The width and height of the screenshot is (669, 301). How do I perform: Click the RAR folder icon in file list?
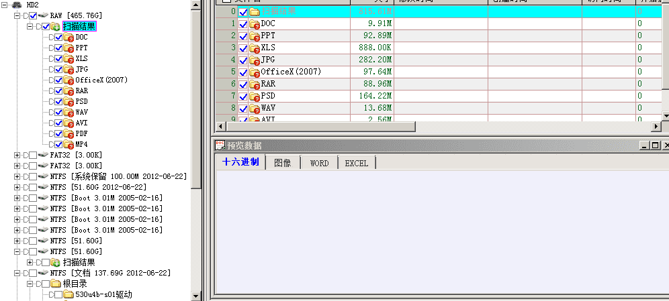pos(255,84)
